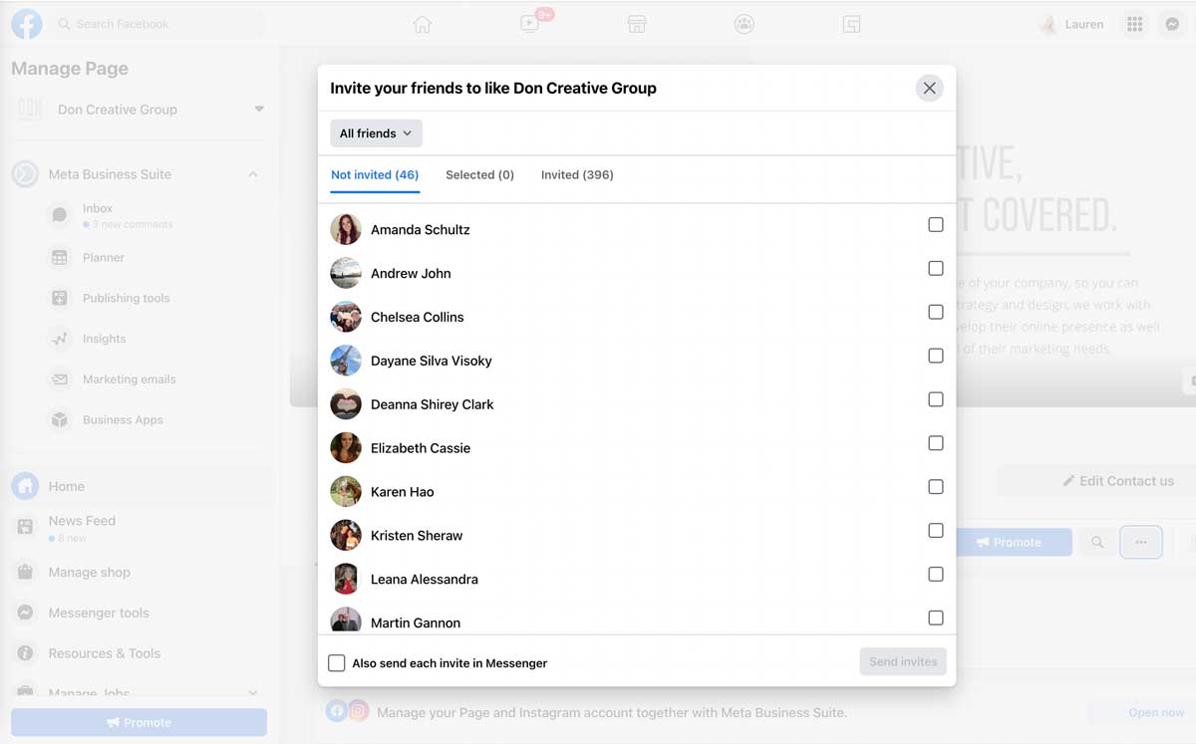Screen dimensions: 1196x744
Task: Click the Marketing emails envelope icon
Action: tap(60, 379)
